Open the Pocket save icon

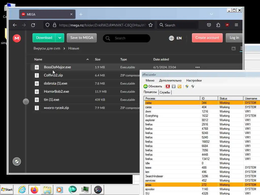click(209, 25)
